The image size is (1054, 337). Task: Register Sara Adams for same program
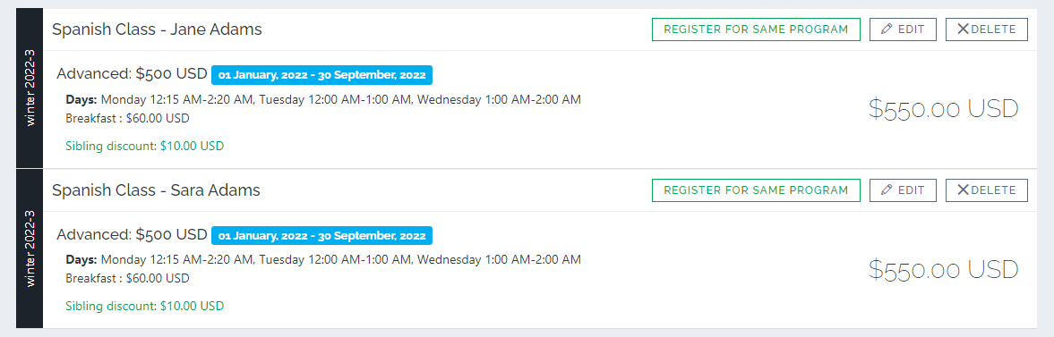[x=756, y=190]
